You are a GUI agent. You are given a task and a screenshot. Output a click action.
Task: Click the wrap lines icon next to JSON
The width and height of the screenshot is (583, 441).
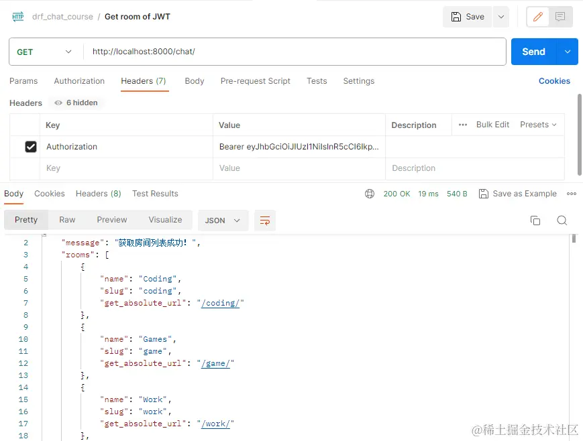tap(264, 220)
